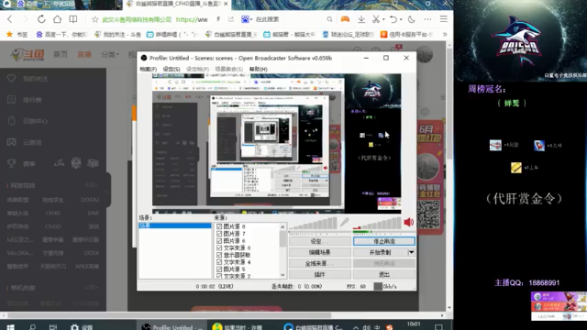Viewport: 587px width, 330px height.
Task: Click the undo closed tab arrow icon
Action: [x=393, y=19]
